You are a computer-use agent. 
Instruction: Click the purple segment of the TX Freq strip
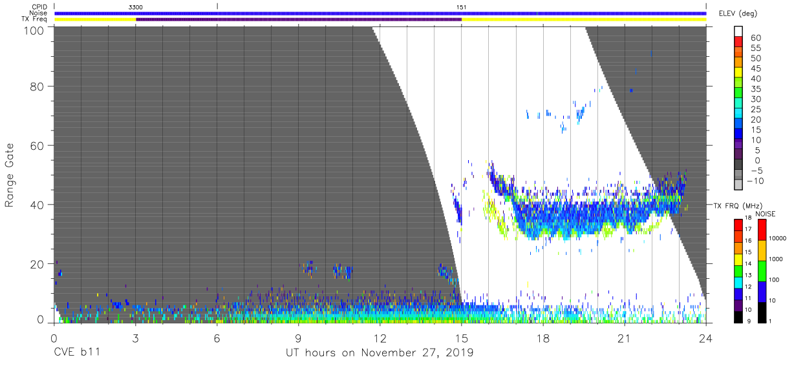[x=299, y=19]
